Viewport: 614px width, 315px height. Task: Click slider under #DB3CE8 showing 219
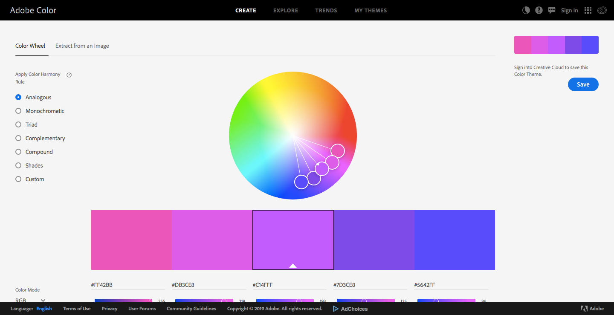tap(204, 301)
